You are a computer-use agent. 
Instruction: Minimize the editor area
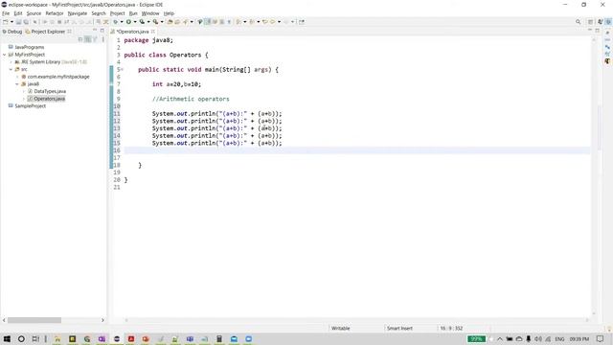pos(590,31)
